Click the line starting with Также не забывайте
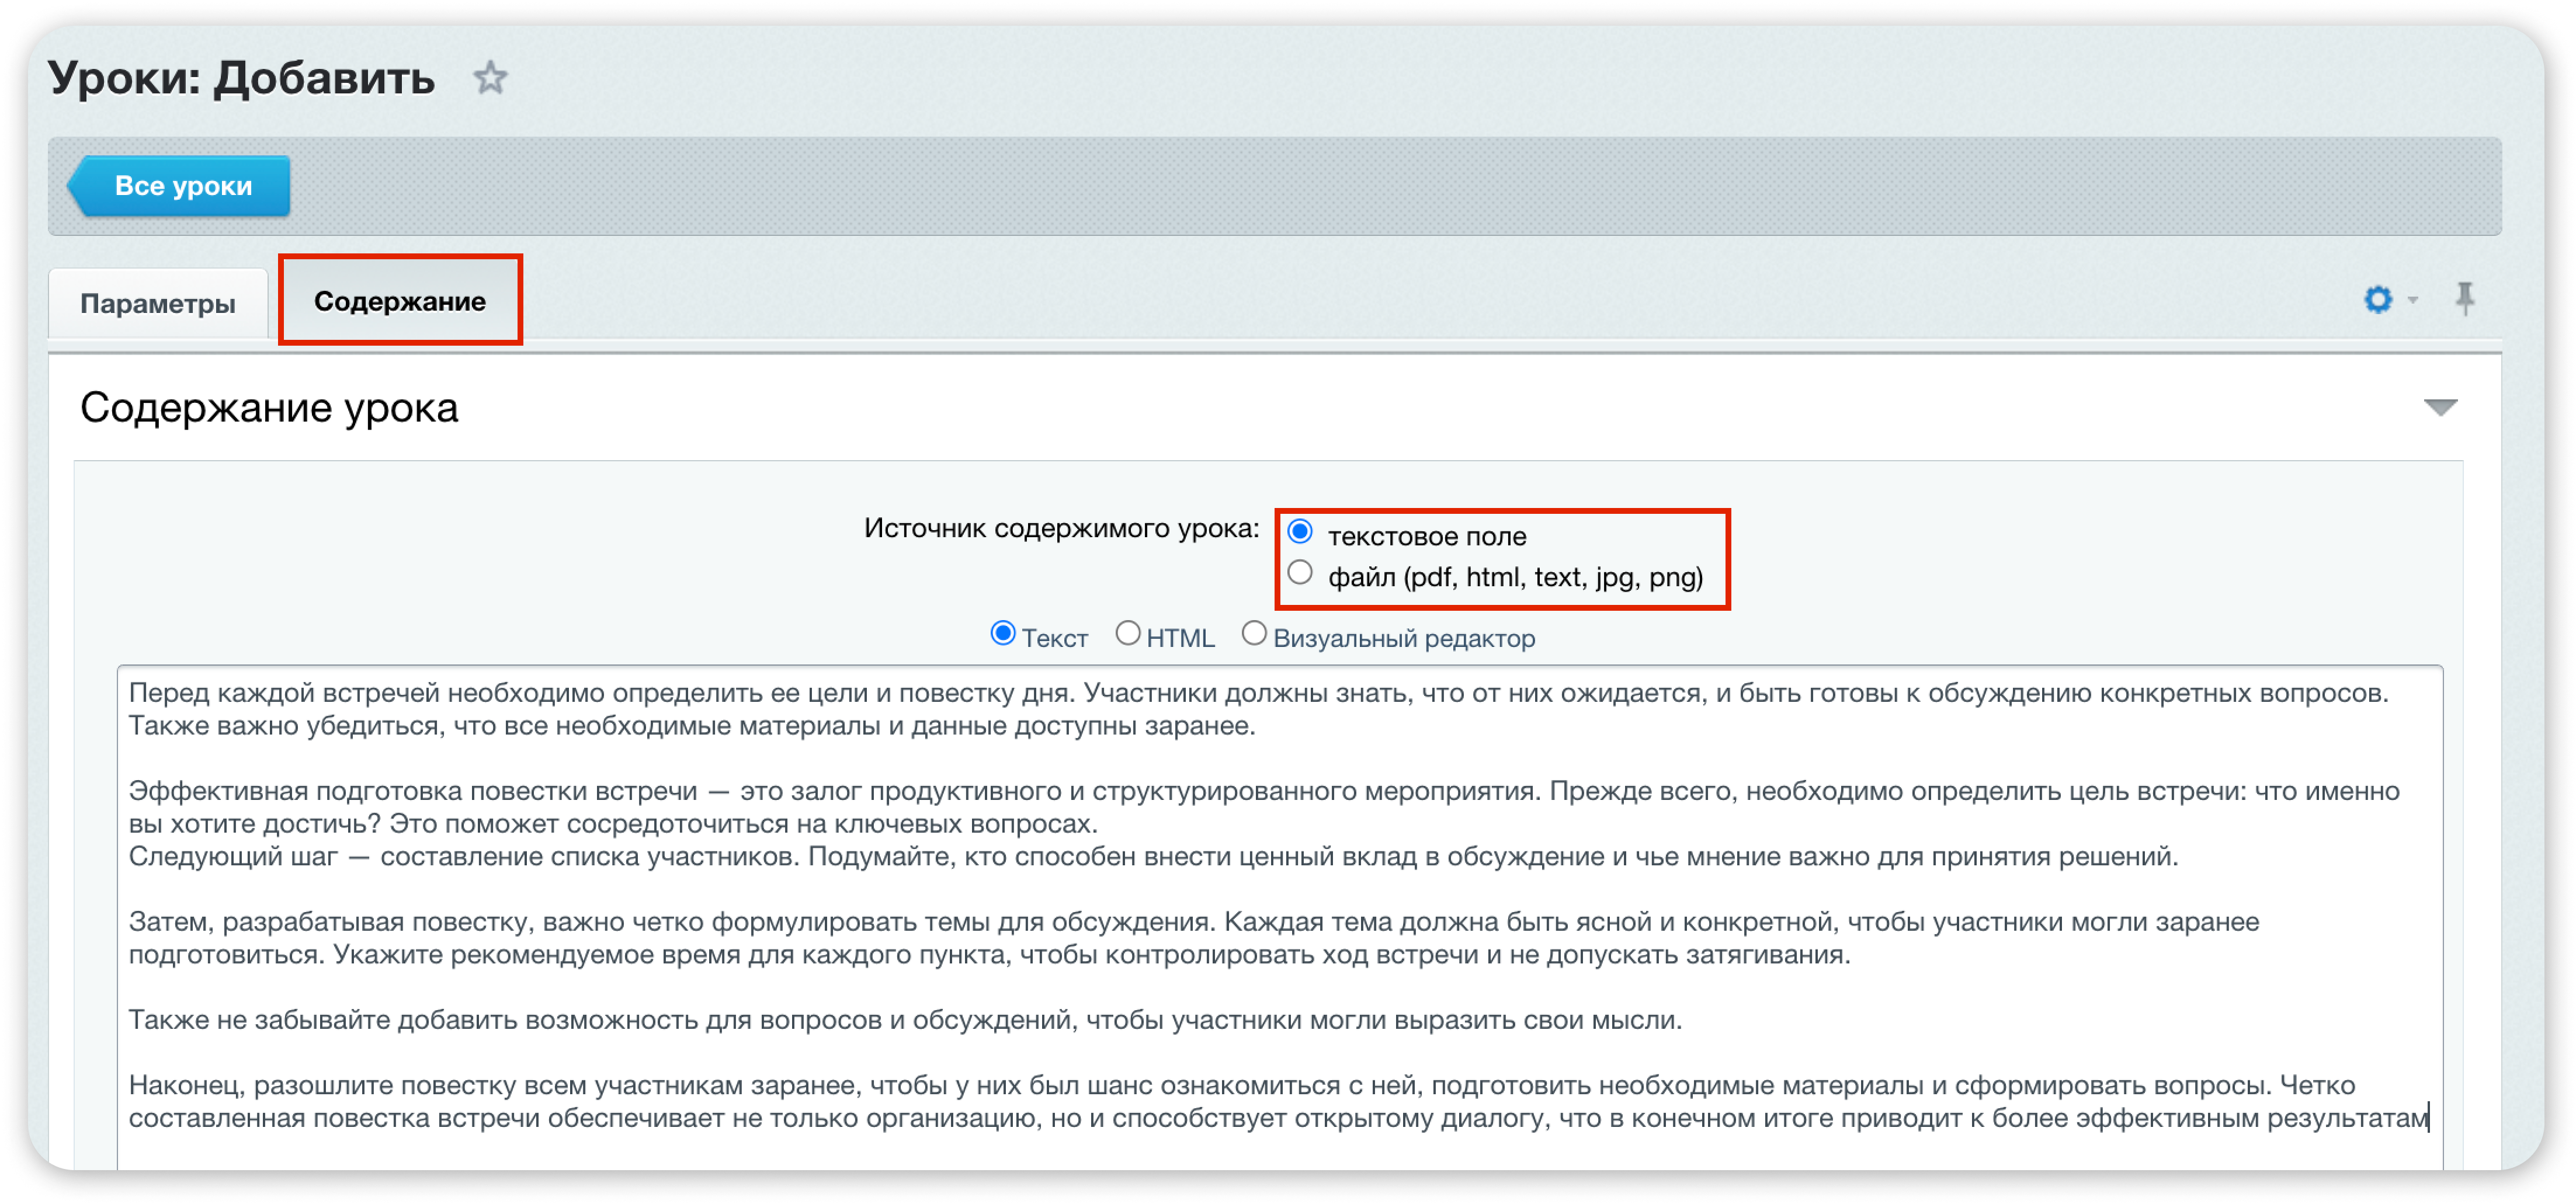 click(905, 1021)
